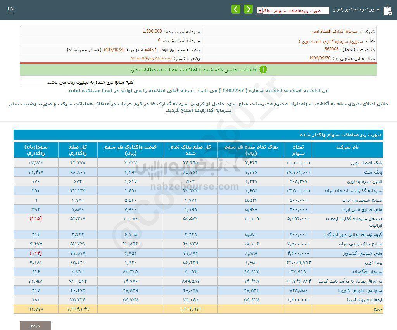Click the green info icon in notice bar
This screenshot has width=397, height=330.
(x=263, y=69)
